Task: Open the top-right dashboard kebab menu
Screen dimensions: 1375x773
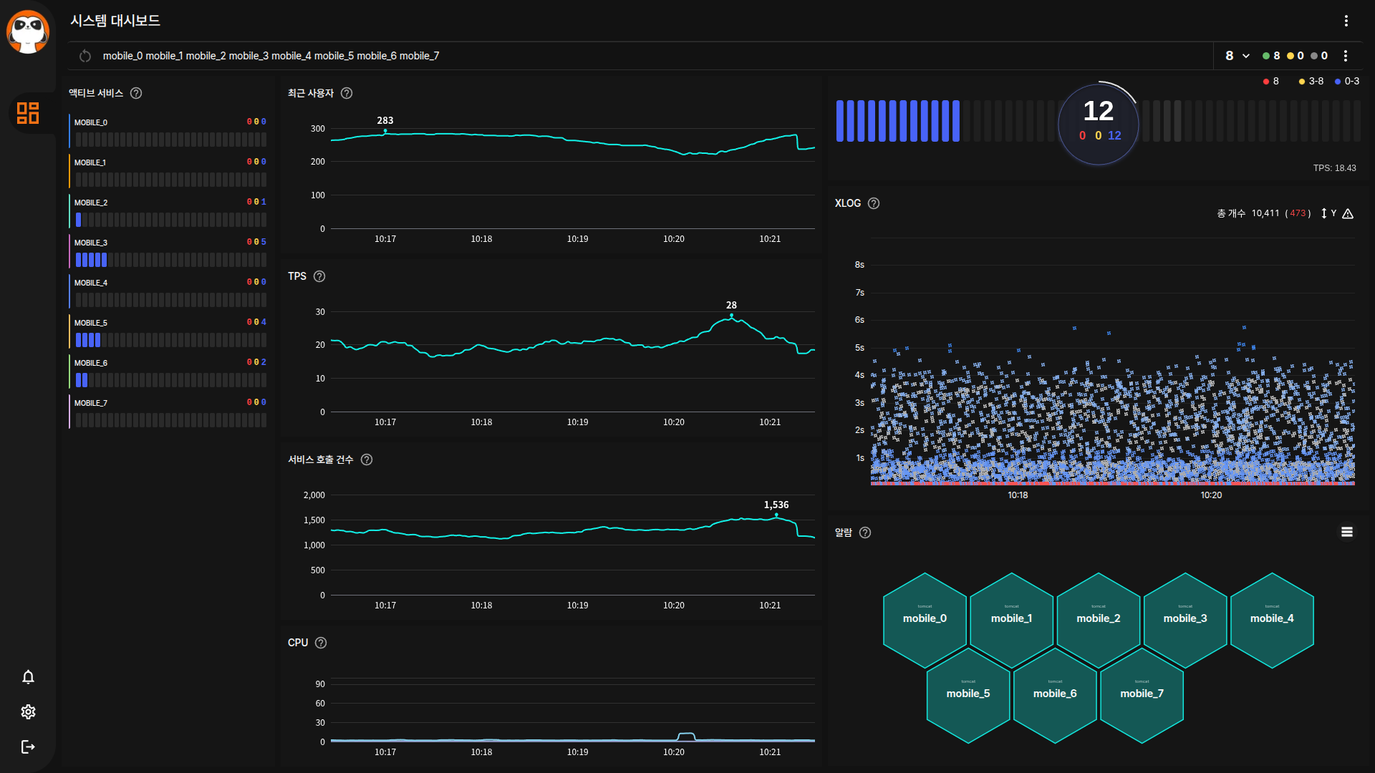Action: [1346, 21]
